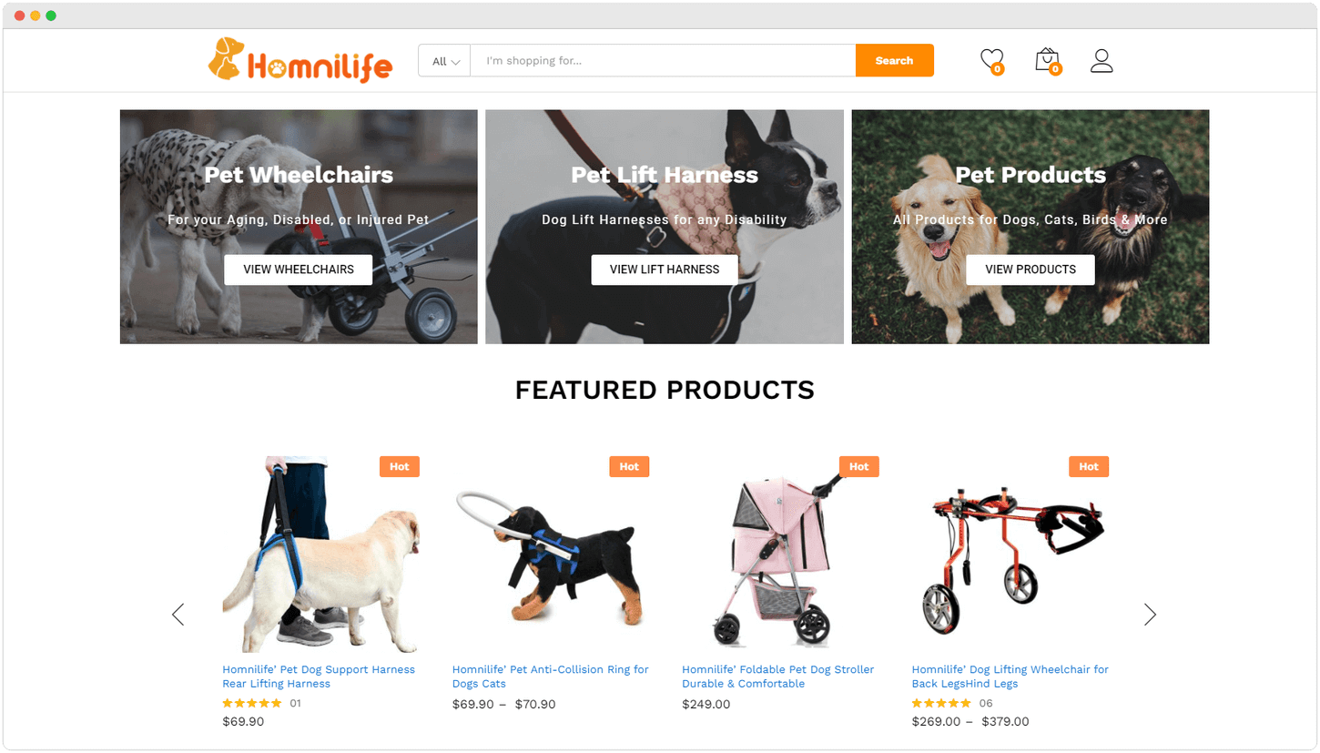Click the dog with anti-collision ring image
1320x753 pixels.
(x=551, y=555)
